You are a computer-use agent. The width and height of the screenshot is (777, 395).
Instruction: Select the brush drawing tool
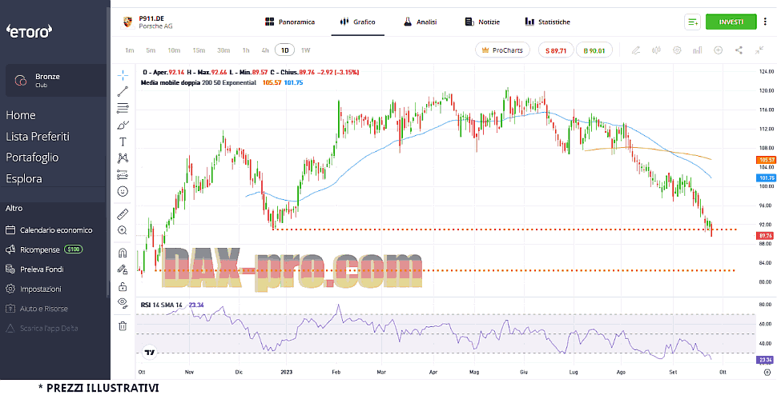(x=123, y=125)
